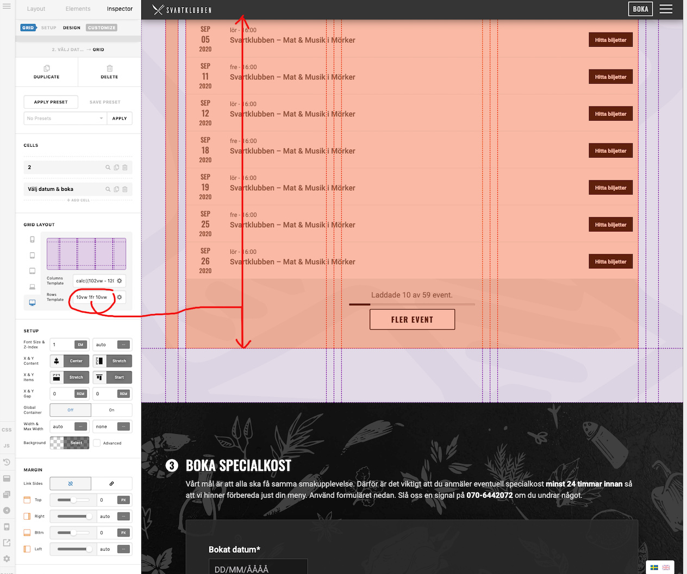Click 'Hitta biljetter' for SEP 18

pyautogui.click(x=610, y=151)
